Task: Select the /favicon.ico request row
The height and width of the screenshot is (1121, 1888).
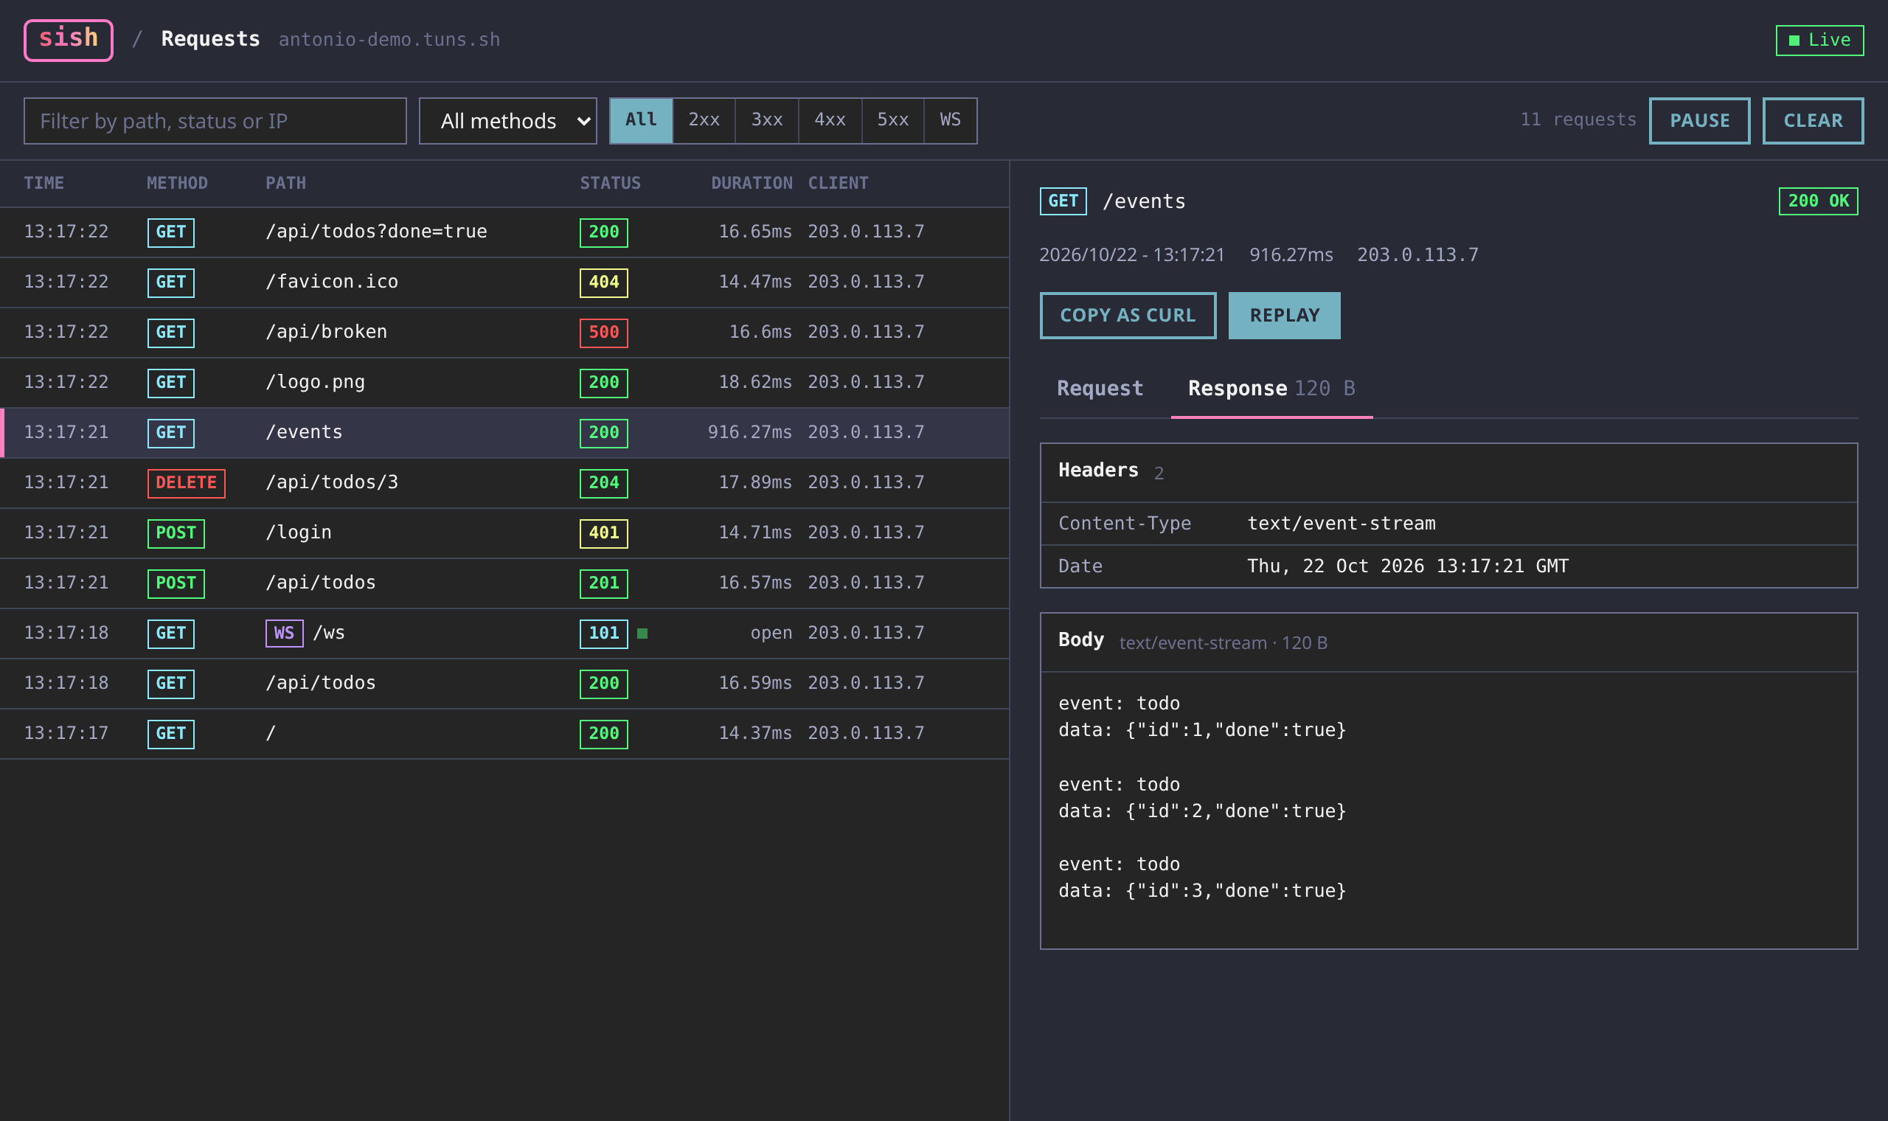Action: point(504,282)
